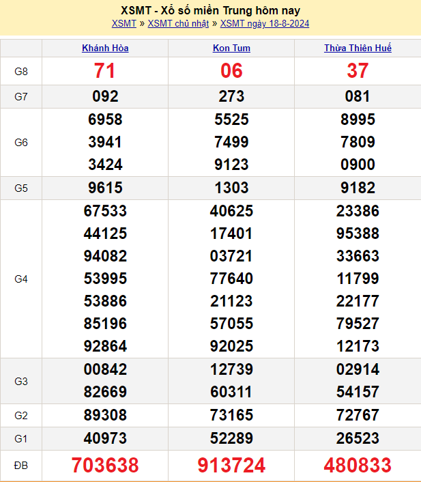421x482 pixels.
Task: Select G4 number 85196
Action: (x=105, y=324)
